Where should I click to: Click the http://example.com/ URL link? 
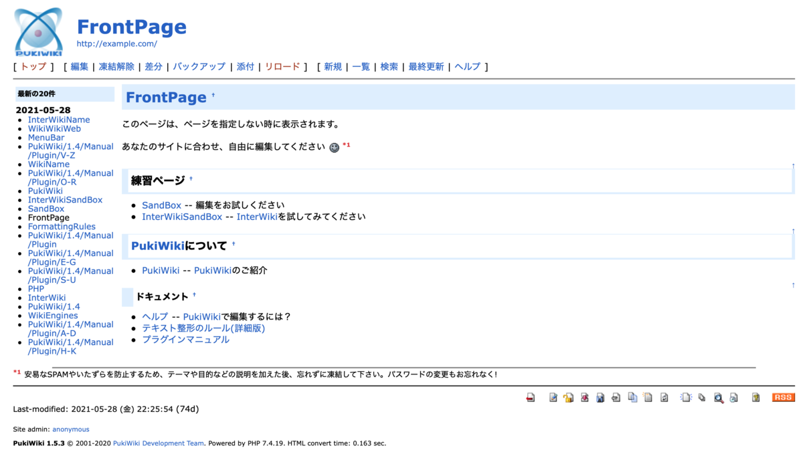tap(117, 44)
